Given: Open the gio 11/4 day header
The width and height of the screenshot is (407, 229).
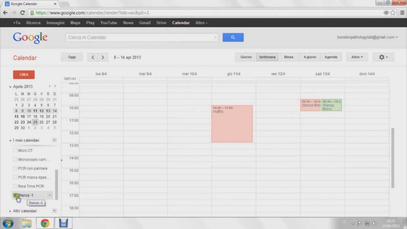Looking at the screenshot, I should coord(234,74).
